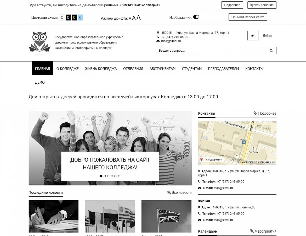306x236 pixels.
Task: Open the ПРЕПОДАВАТЕЛЯМ menu item
Action: (x=223, y=69)
